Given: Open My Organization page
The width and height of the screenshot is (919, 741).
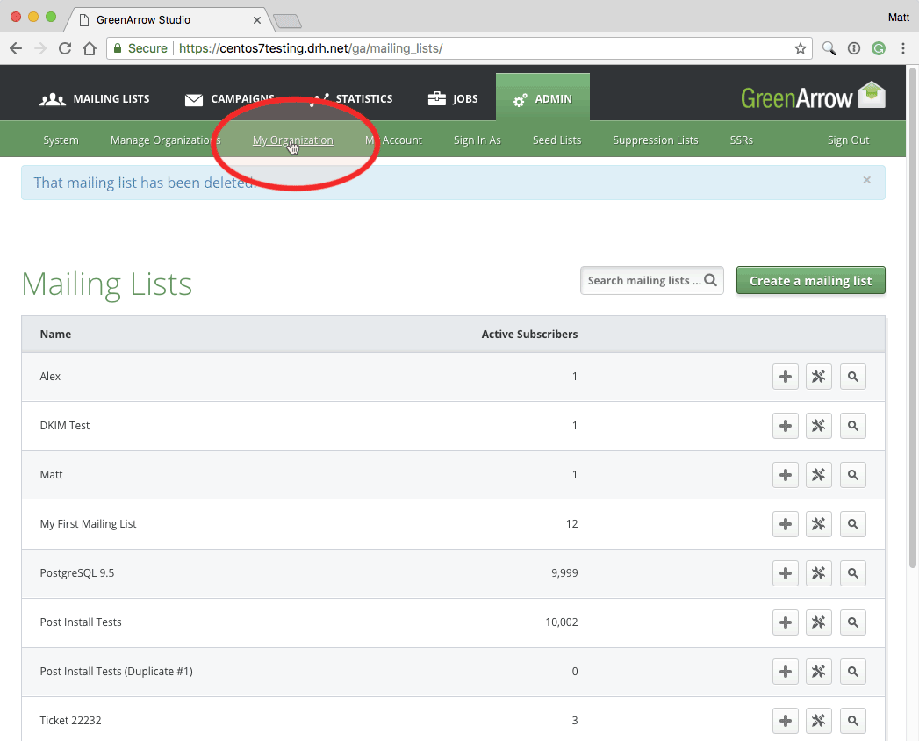Looking at the screenshot, I should (293, 140).
